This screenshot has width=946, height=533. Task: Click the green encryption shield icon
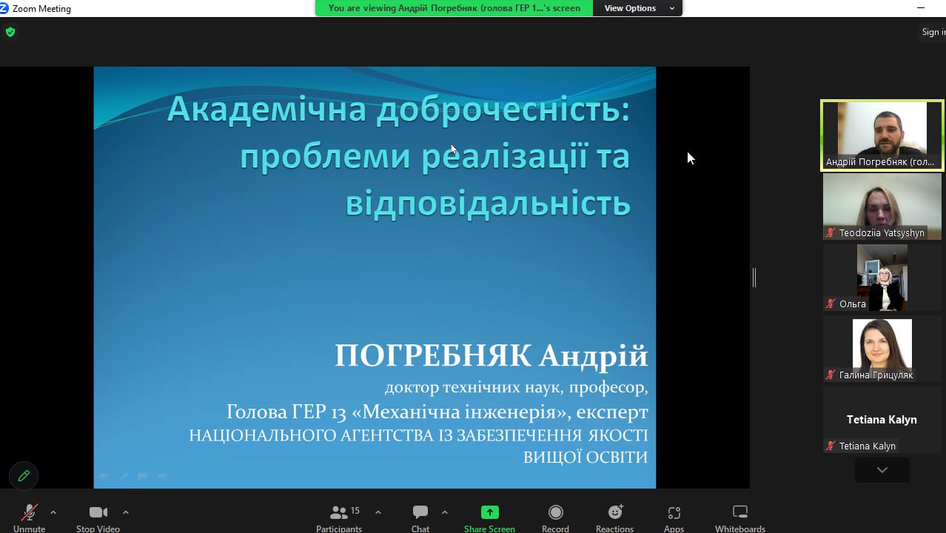10,32
